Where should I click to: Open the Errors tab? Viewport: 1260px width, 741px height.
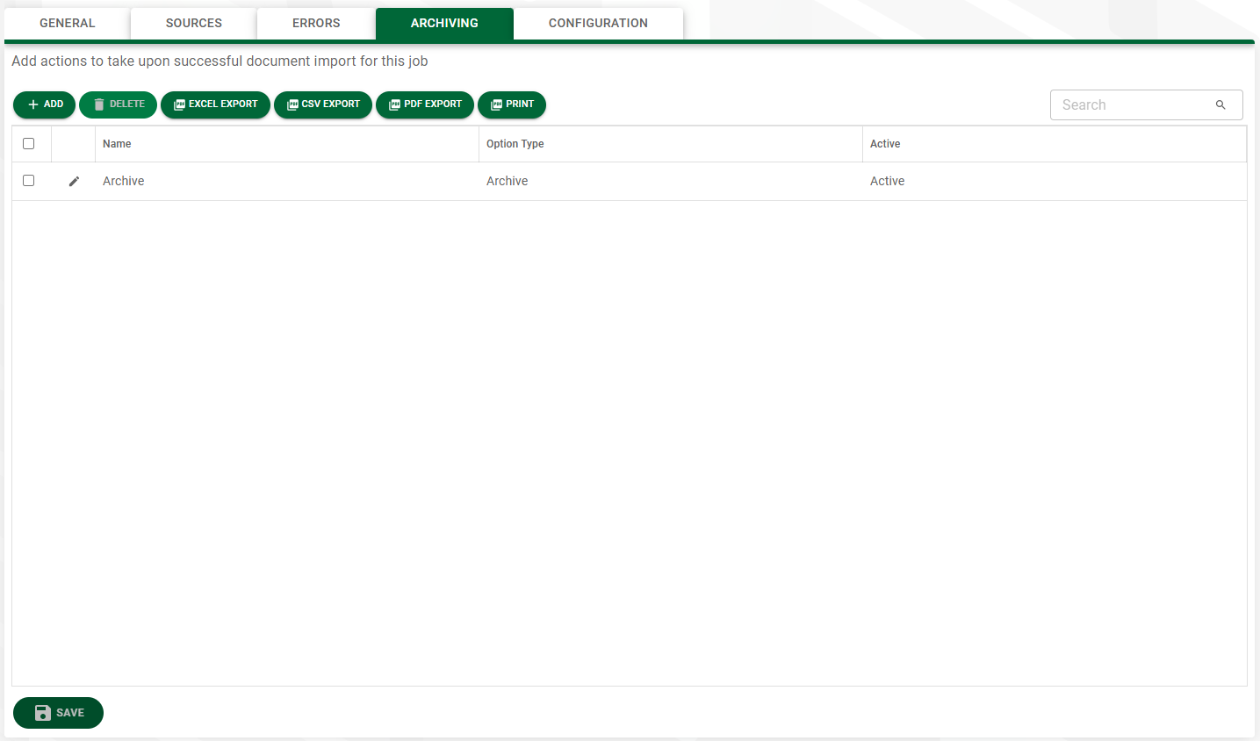(x=316, y=24)
